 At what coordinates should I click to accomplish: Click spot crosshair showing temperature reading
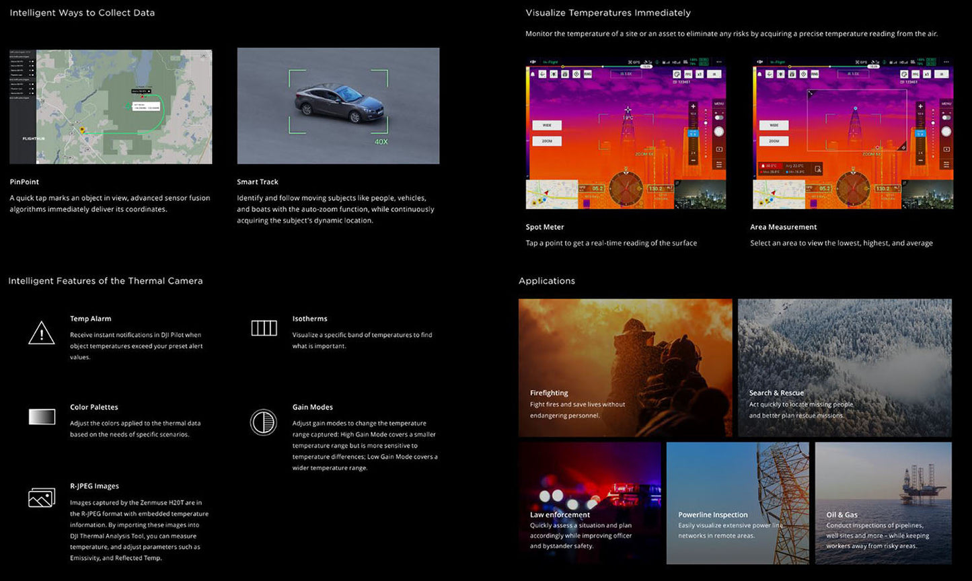[628, 110]
